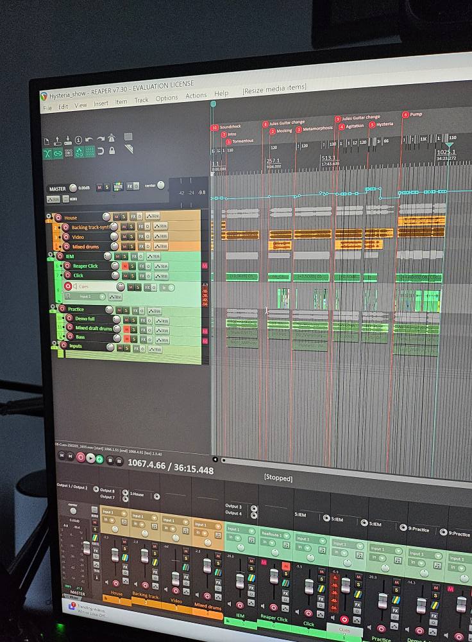Image resolution: width=472 pixels, height=642 pixels.
Task: Unmute the Bass track
Action: [x=127, y=339]
